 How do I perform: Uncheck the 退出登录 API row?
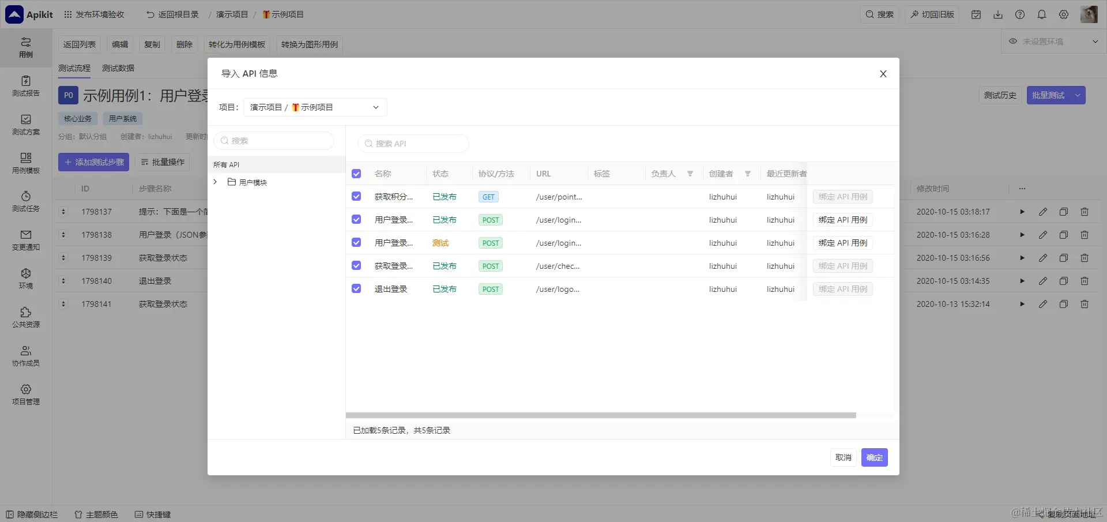(356, 289)
